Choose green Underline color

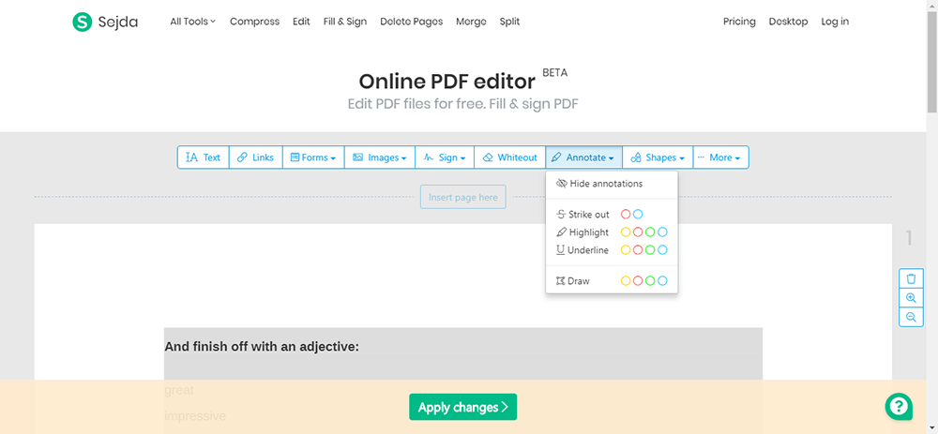coord(650,250)
